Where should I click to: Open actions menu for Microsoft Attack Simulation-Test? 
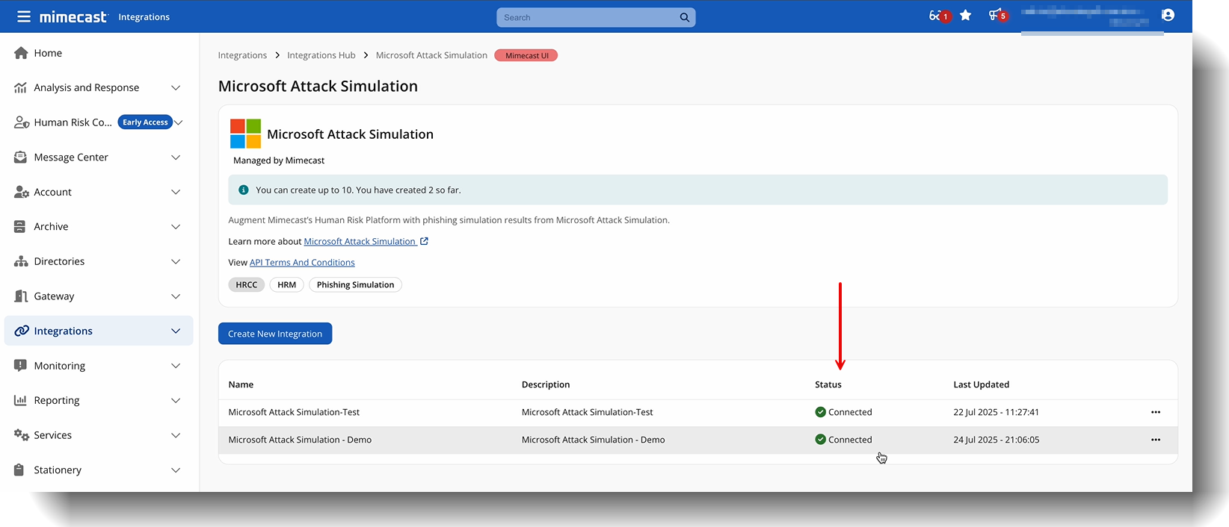tap(1155, 412)
